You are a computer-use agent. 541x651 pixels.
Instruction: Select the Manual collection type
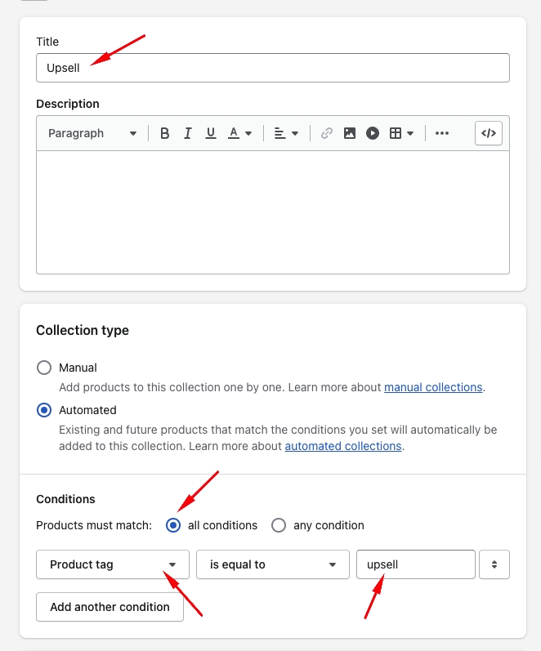point(44,368)
